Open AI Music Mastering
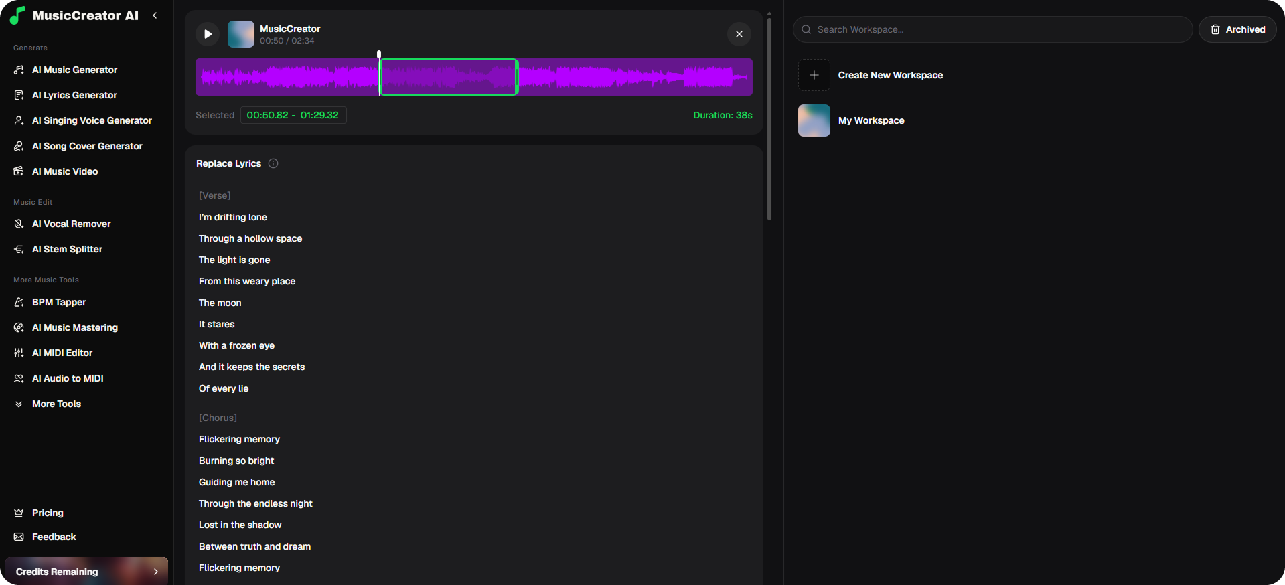This screenshot has height=585, width=1285. [x=74, y=327]
